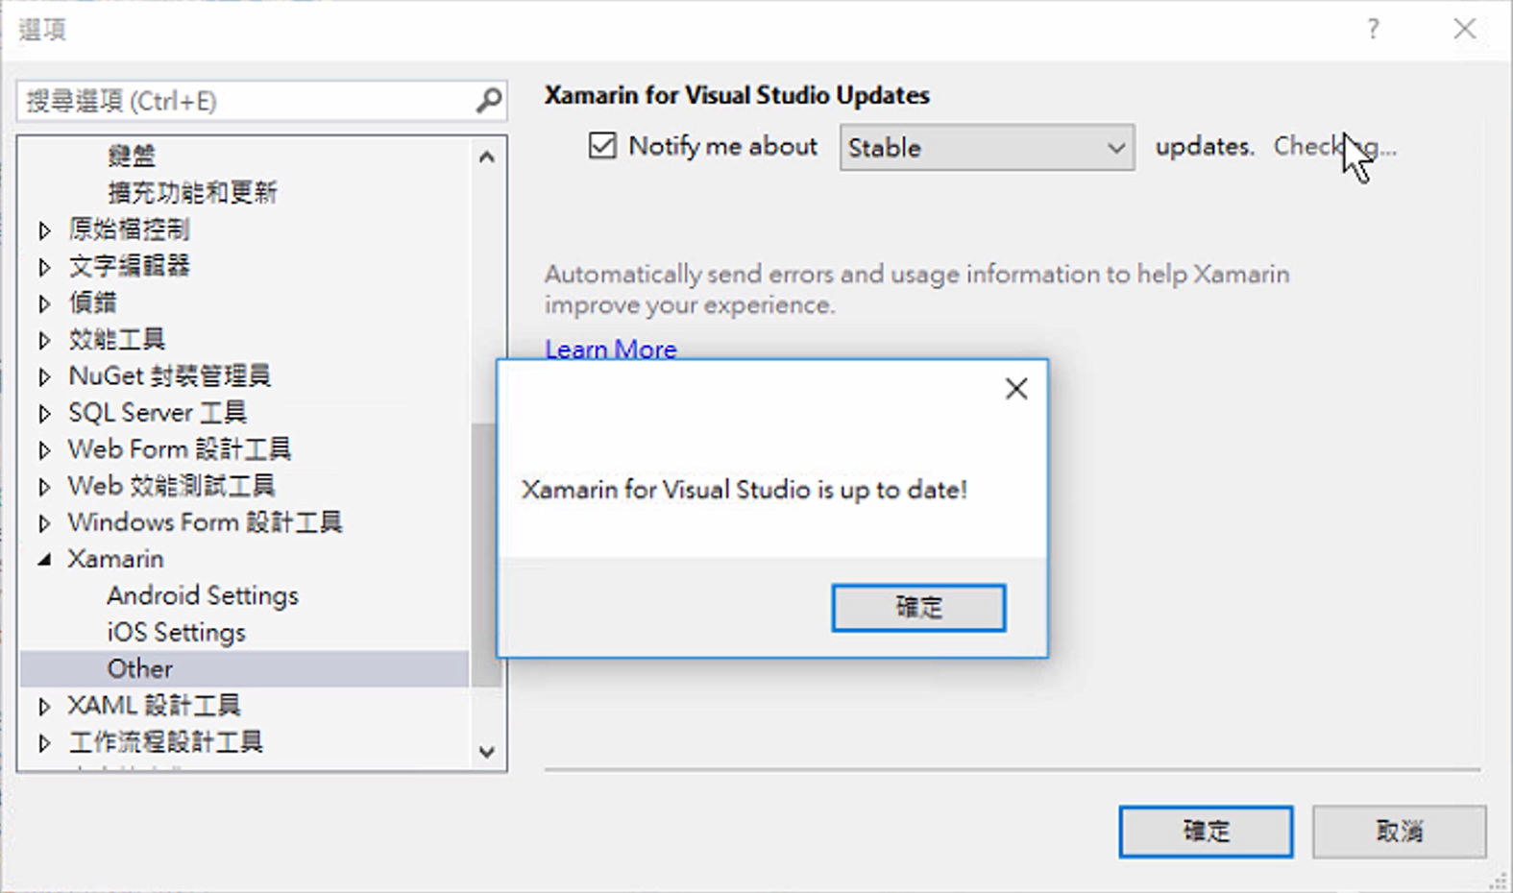The height and width of the screenshot is (893, 1513).
Task: Toggle the Notify me about checkbox
Action: (x=602, y=146)
